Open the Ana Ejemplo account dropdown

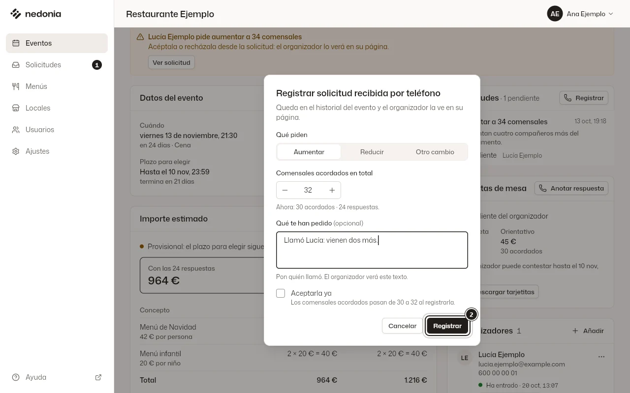581,14
